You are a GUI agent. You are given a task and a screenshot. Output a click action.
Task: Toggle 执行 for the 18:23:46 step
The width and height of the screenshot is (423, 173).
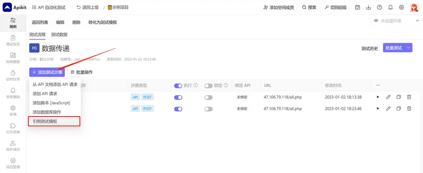[x=178, y=109]
